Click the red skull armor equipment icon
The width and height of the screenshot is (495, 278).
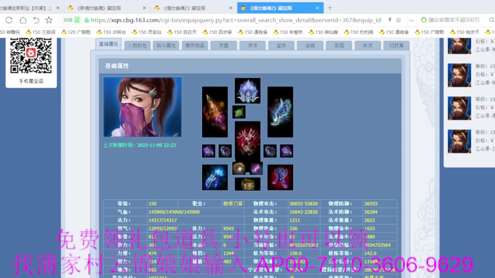(x=247, y=141)
